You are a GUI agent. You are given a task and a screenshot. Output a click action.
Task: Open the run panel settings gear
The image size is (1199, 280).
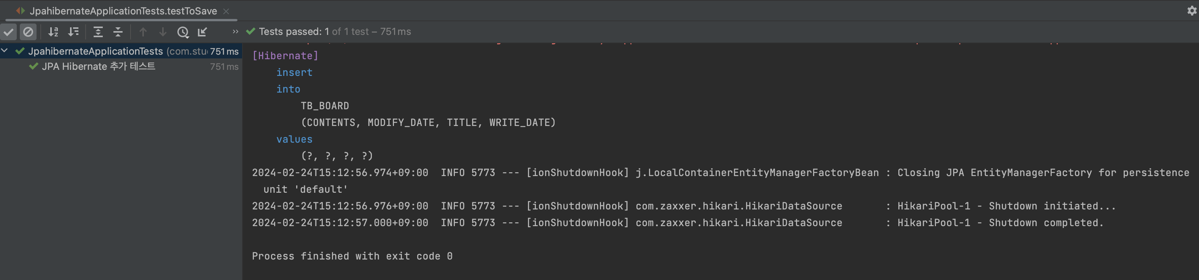click(1191, 10)
